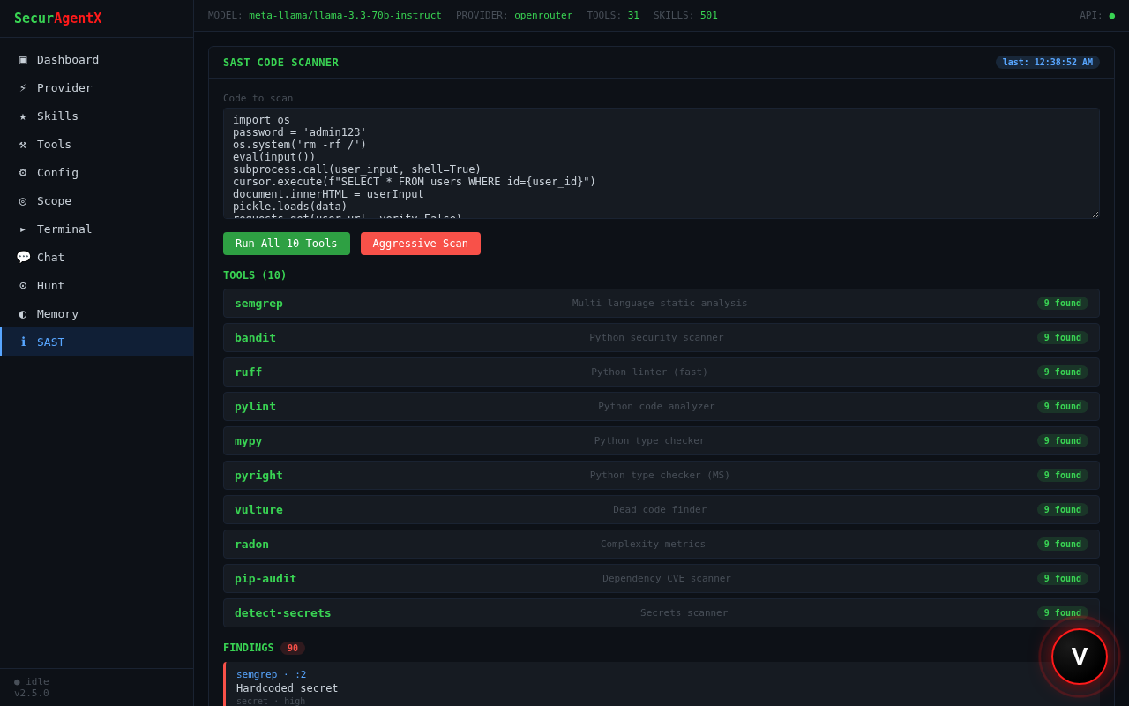Switch to the Hunt page
Viewport: 1129px width, 706px height.
97,285
